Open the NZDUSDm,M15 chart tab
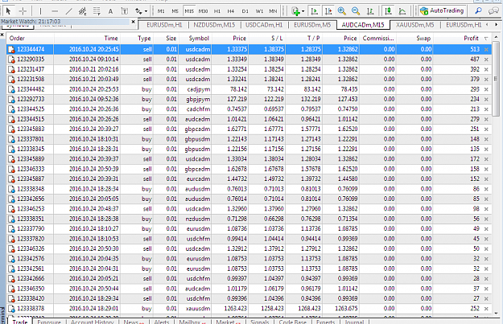503x324 pixels. click(x=214, y=25)
